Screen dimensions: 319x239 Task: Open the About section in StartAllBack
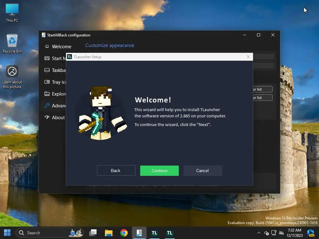coord(55,117)
